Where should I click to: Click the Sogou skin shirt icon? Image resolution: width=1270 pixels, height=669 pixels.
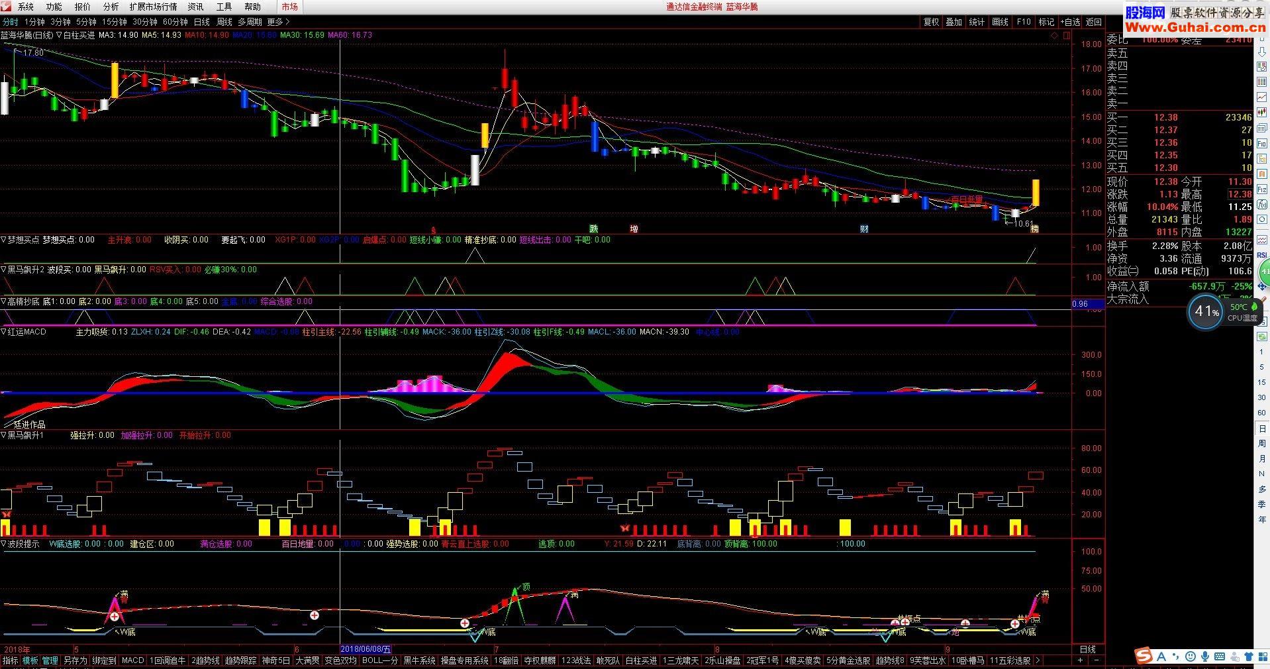[1249, 656]
